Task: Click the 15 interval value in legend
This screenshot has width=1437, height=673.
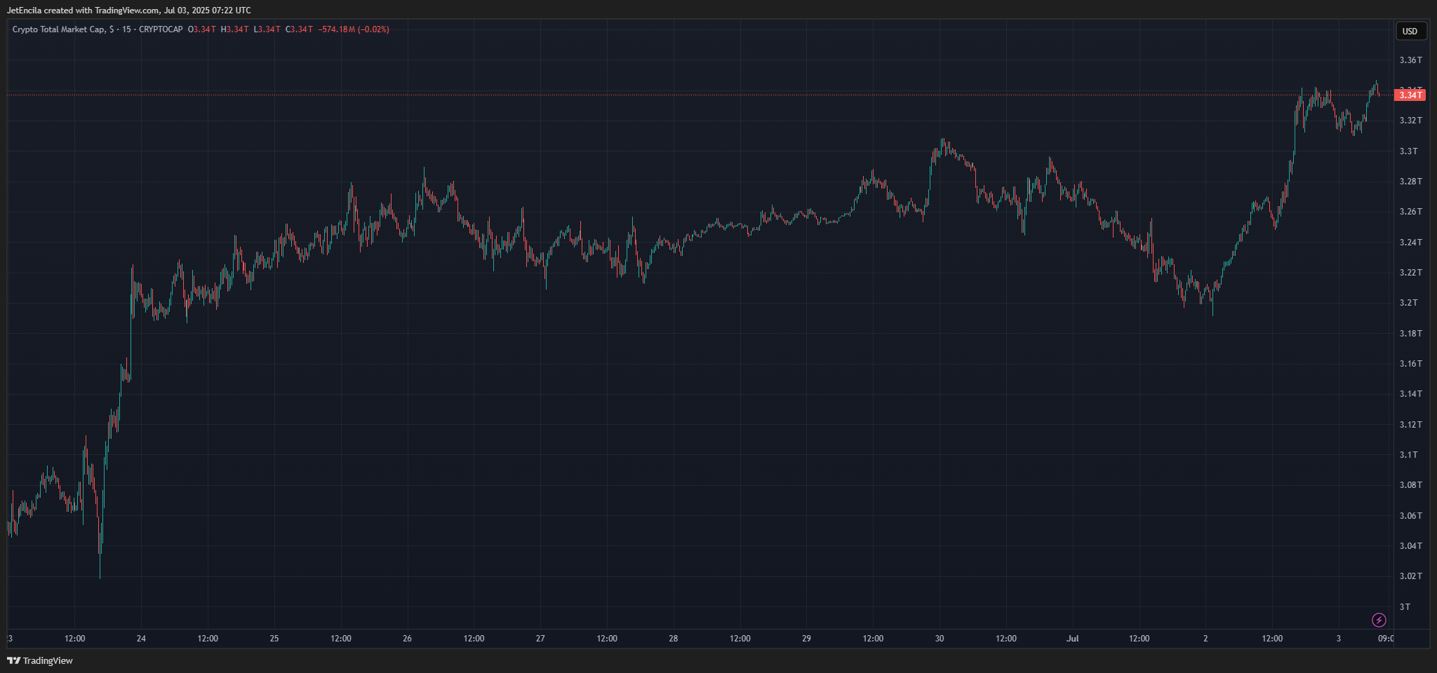Action: pyautogui.click(x=126, y=29)
